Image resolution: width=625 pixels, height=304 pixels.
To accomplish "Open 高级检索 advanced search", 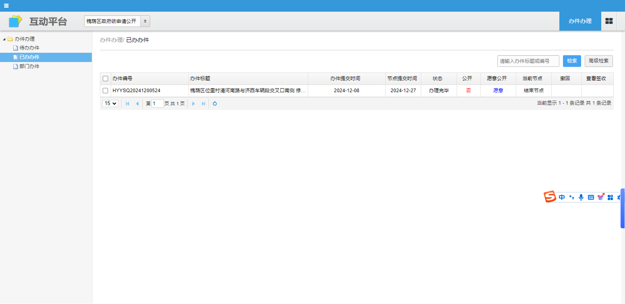I will pos(598,61).
